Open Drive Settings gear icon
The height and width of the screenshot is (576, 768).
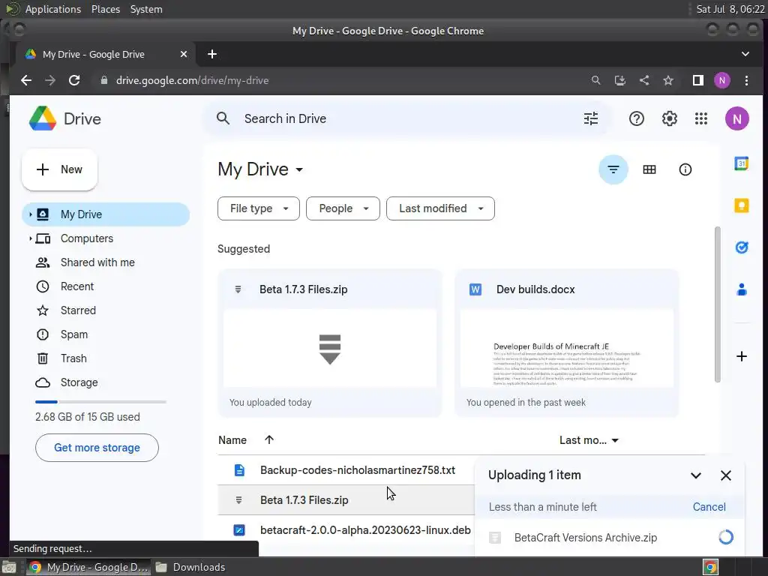pyautogui.click(x=669, y=118)
